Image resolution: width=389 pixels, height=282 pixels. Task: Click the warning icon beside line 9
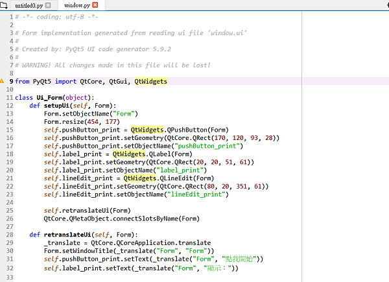2,81
